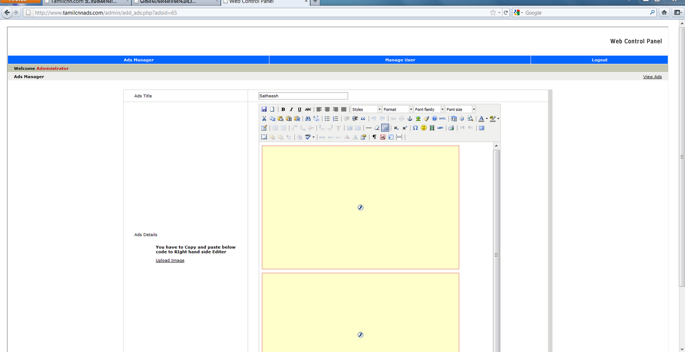The image size is (685, 352).
Task: Open the emoticons smiley picker
Action: click(424, 128)
